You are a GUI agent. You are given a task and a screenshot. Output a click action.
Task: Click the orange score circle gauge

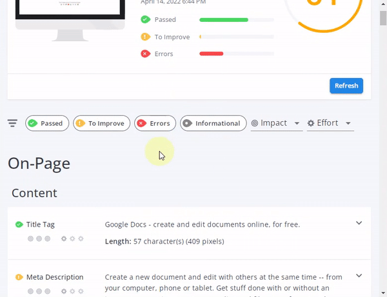click(323, 15)
